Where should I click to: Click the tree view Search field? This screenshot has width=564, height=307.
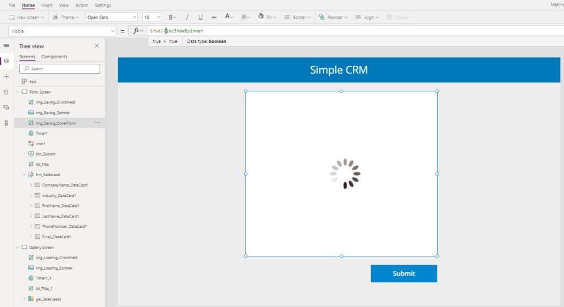(x=59, y=69)
